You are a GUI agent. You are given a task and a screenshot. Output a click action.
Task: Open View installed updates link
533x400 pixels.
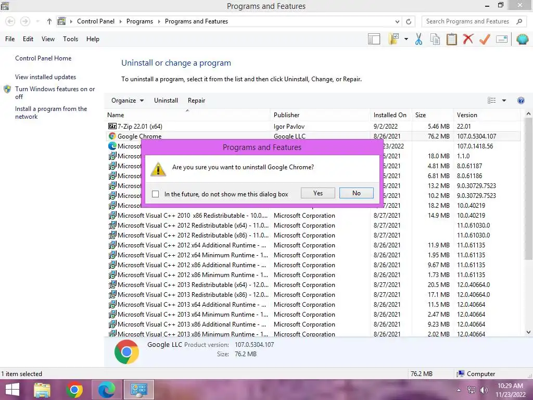coord(46,77)
